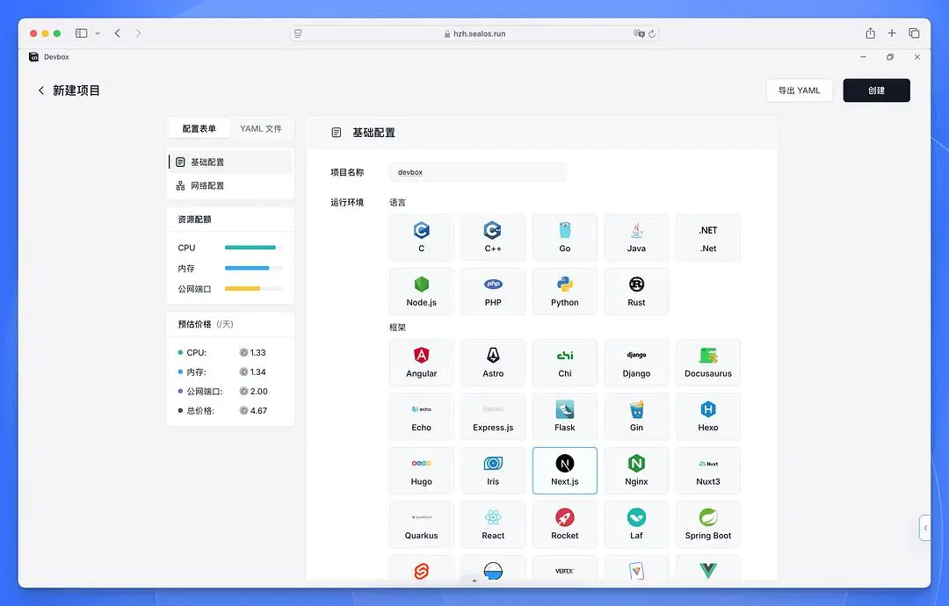The image size is (949, 606).
Task: Select the Hexo framework card
Action: point(708,416)
